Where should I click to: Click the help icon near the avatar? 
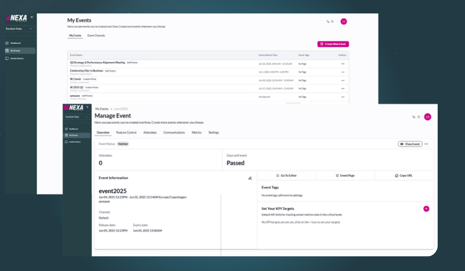click(x=419, y=117)
